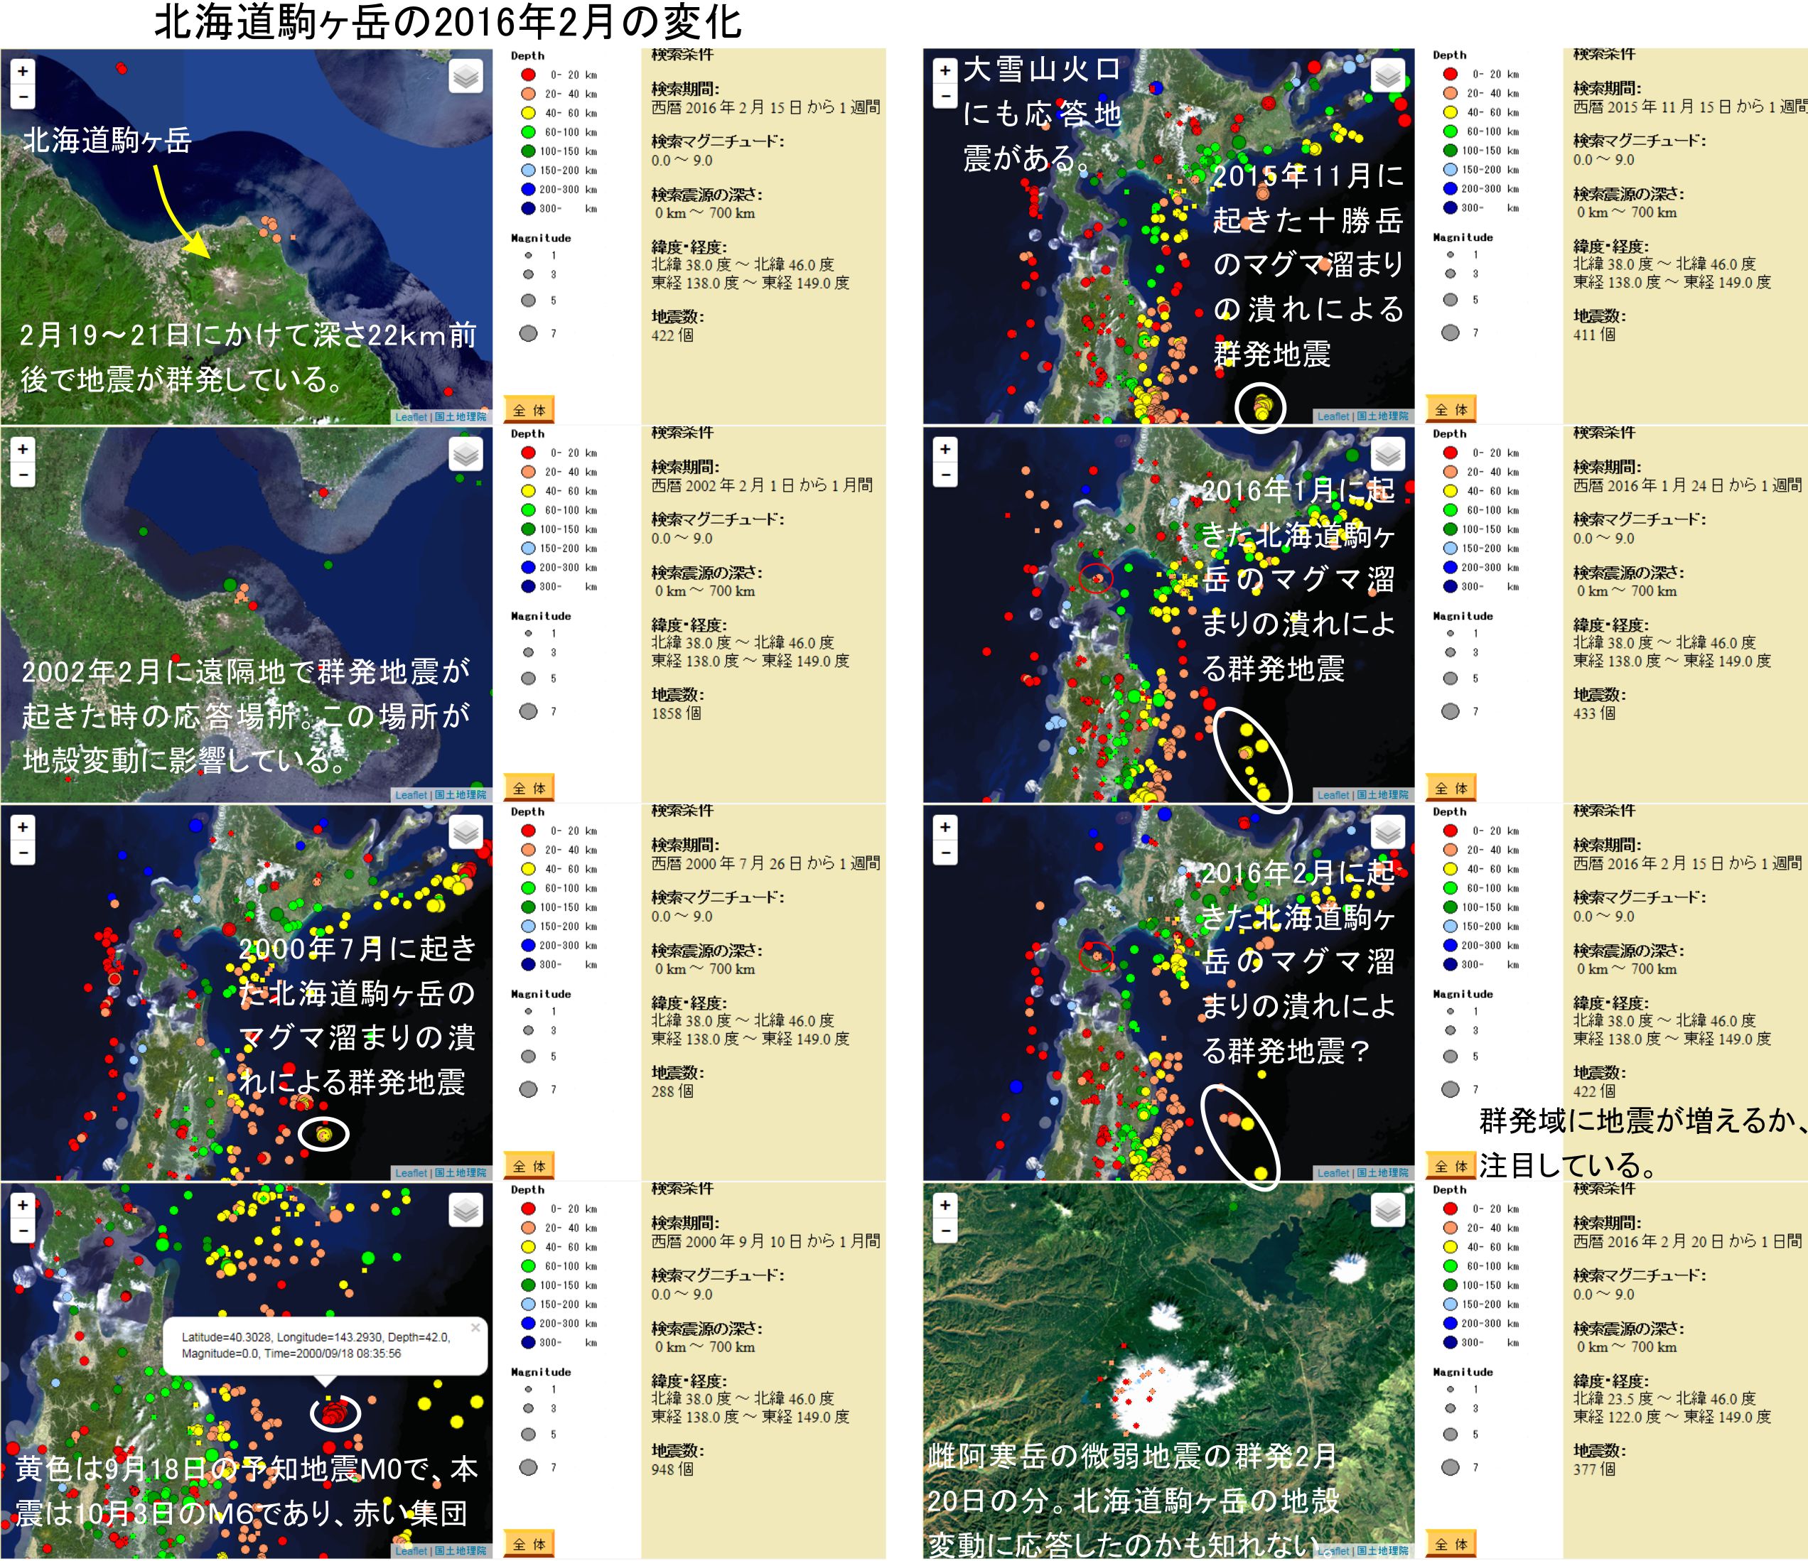Zoom out on 雌阿寒岳 map panel

coord(945,1231)
